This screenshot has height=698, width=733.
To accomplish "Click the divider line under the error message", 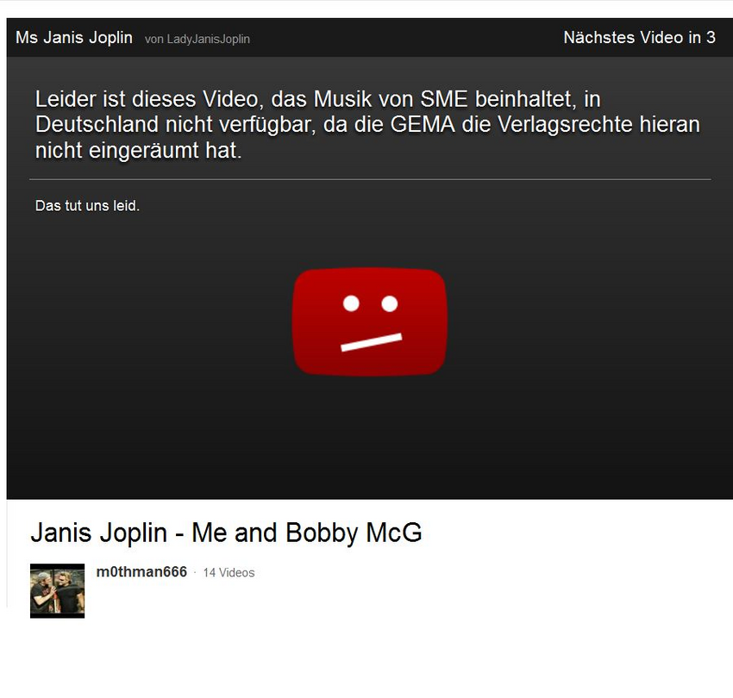I will point(370,179).
